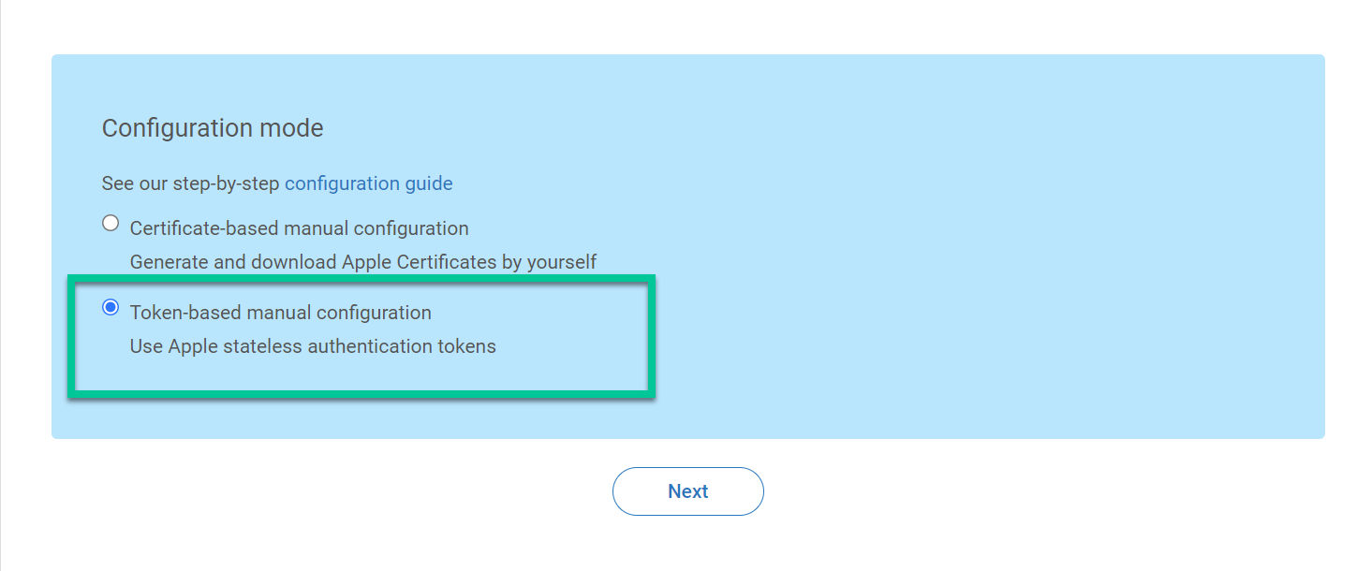
Task: Click the Next button
Action: pos(688,491)
